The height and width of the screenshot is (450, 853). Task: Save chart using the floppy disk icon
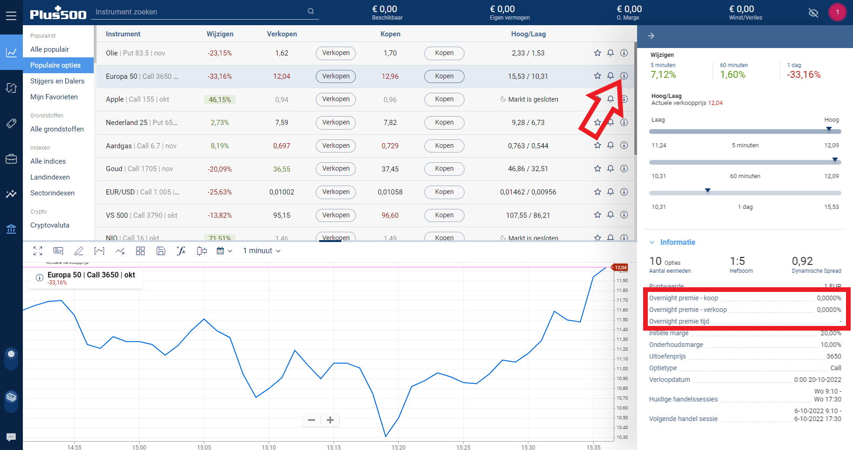[x=161, y=251]
